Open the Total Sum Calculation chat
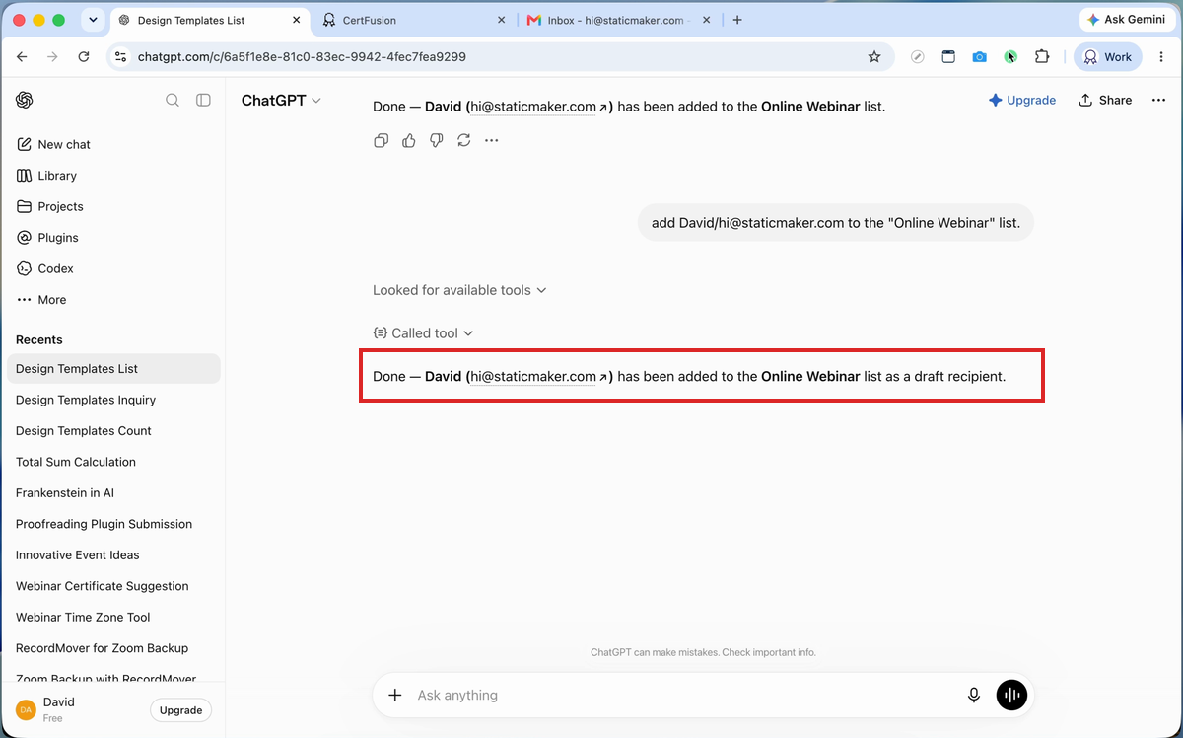1183x738 pixels. point(113,462)
